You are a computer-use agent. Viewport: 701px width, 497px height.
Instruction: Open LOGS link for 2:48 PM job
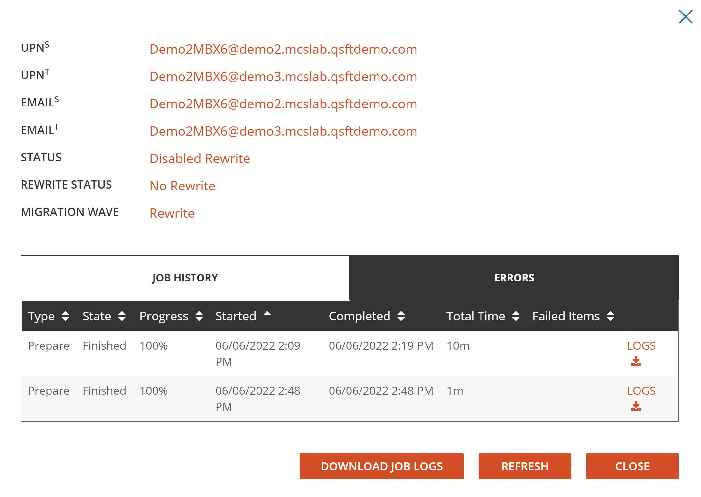point(641,391)
